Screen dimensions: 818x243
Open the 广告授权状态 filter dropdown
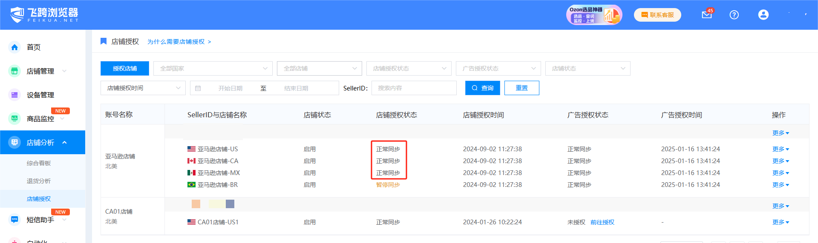498,68
